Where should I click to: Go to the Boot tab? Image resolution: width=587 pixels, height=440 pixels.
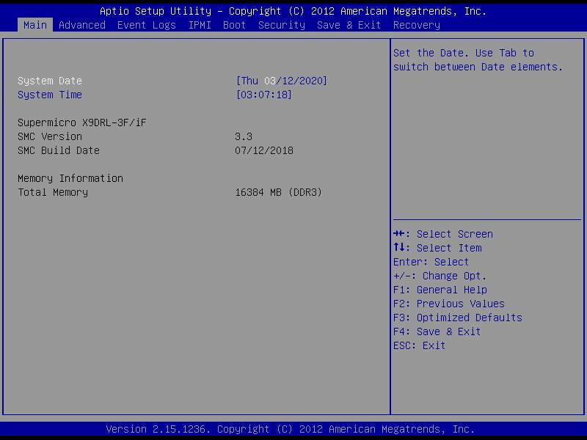click(234, 25)
